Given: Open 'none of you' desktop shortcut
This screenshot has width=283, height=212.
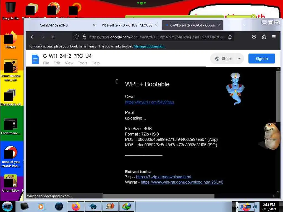Looking at the screenshot, I should coord(11,157).
